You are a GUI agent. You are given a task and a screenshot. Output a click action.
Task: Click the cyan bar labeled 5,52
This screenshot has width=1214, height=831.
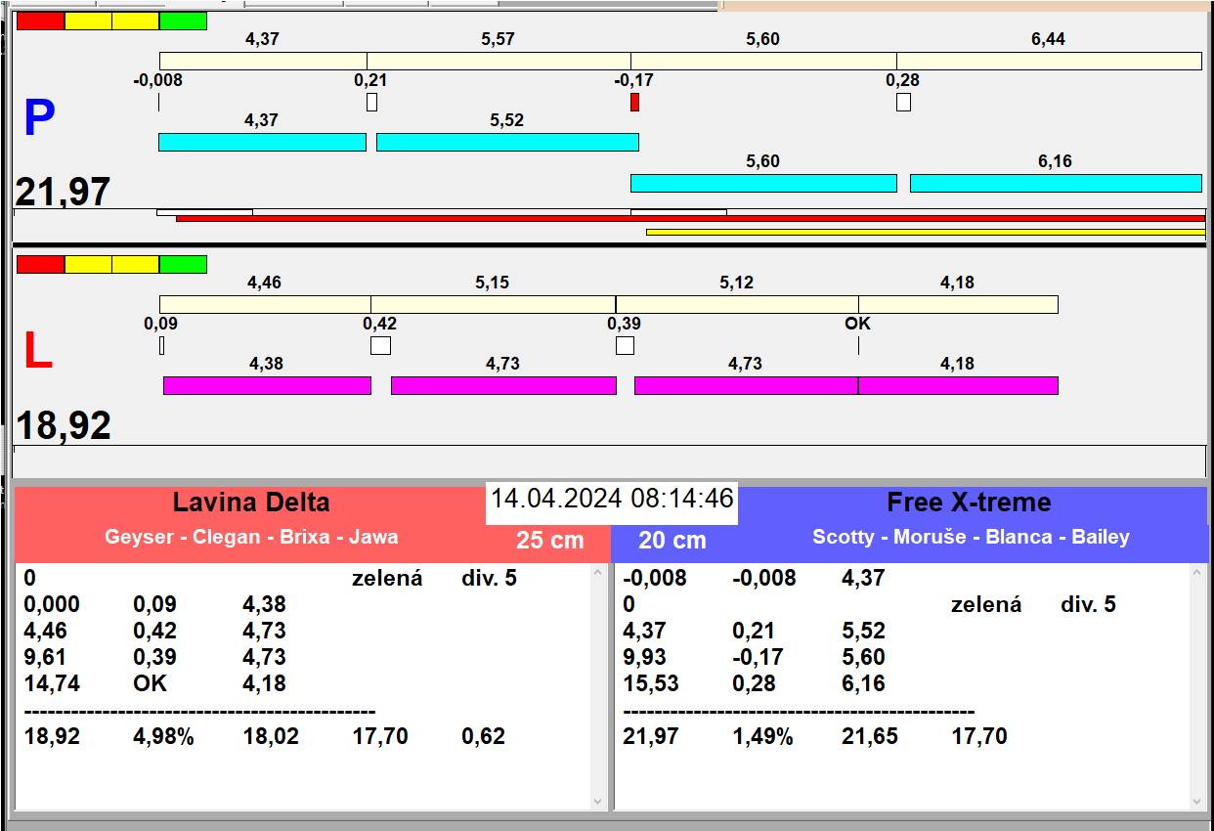point(507,142)
